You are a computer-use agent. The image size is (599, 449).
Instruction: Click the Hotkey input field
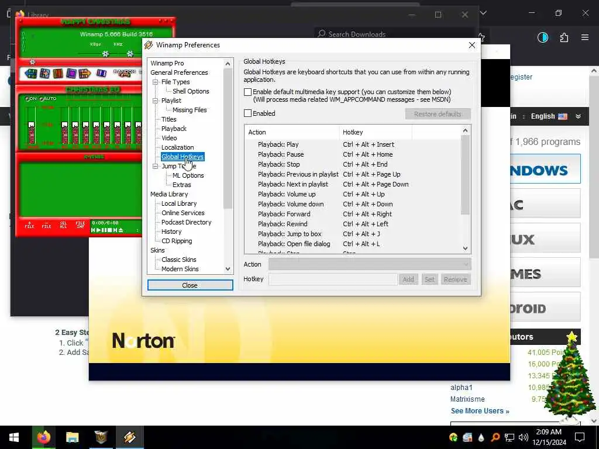click(x=333, y=279)
